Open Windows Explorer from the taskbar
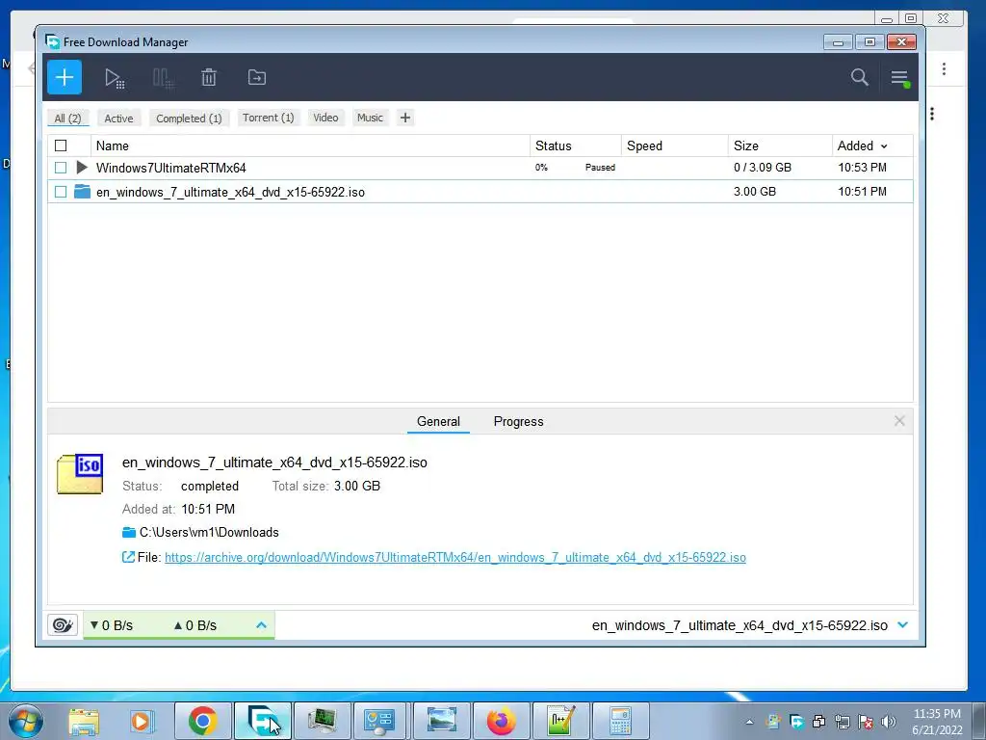The width and height of the screenshot is (986, 740). [x=84, y=722]
